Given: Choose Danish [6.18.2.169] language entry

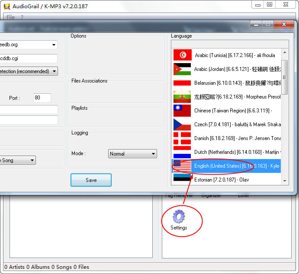Looking at the screenshot, I should click(226, 138).
